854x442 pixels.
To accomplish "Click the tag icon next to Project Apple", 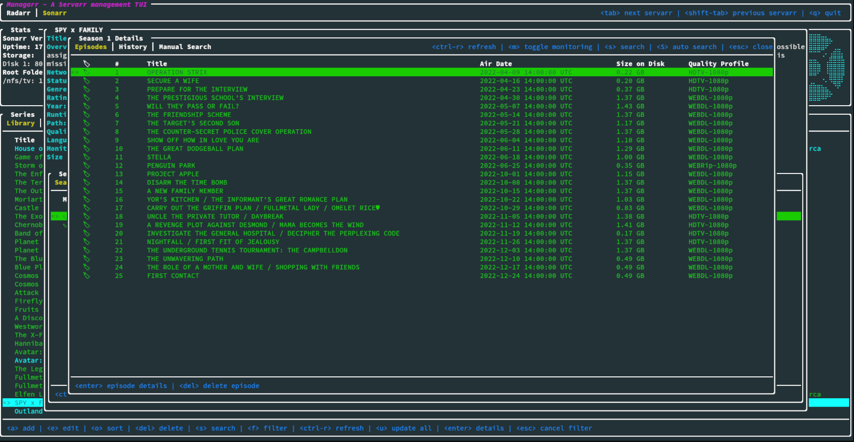I will [x=86, y=174].
